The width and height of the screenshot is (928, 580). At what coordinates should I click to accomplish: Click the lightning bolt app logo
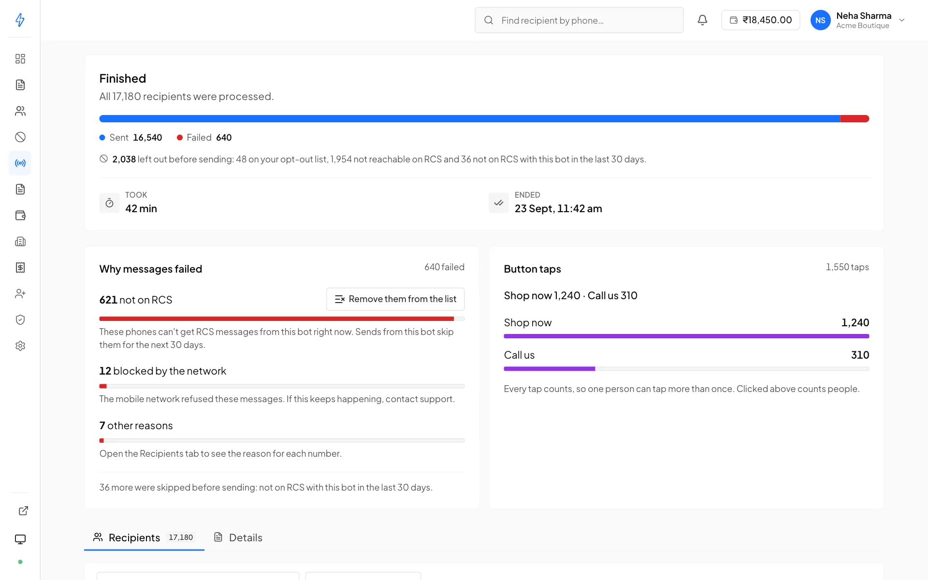click(x=20, y=20)
